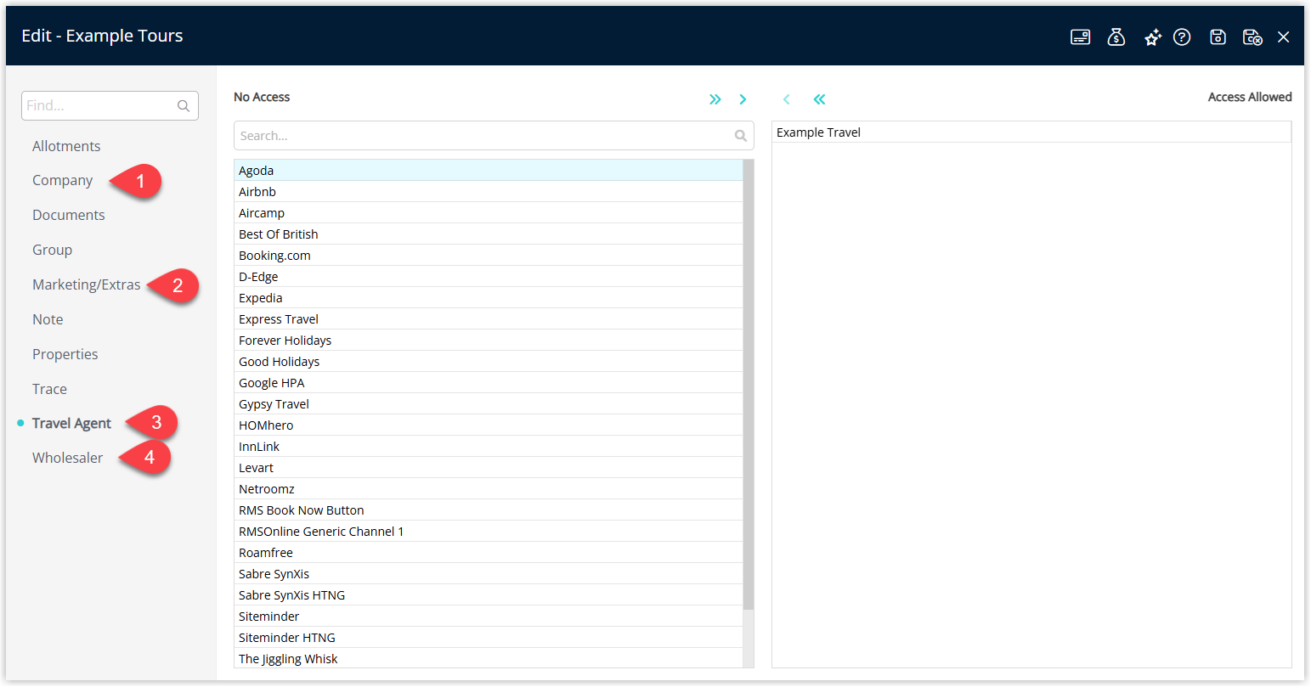Select HOMhero in the No Access list

[x=489, y=425]
